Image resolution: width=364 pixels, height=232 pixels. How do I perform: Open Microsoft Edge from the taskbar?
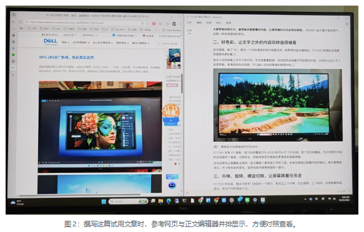click(169, 201)
